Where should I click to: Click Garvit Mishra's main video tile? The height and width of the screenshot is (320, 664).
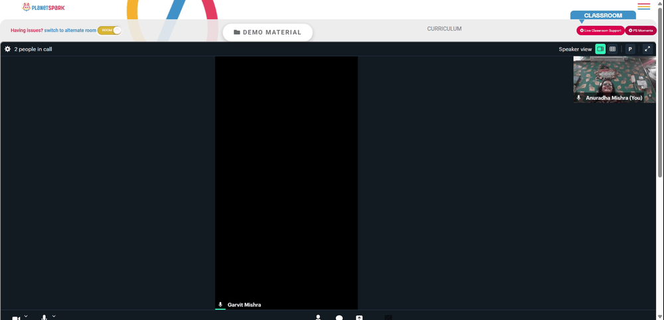pos(286,183)
